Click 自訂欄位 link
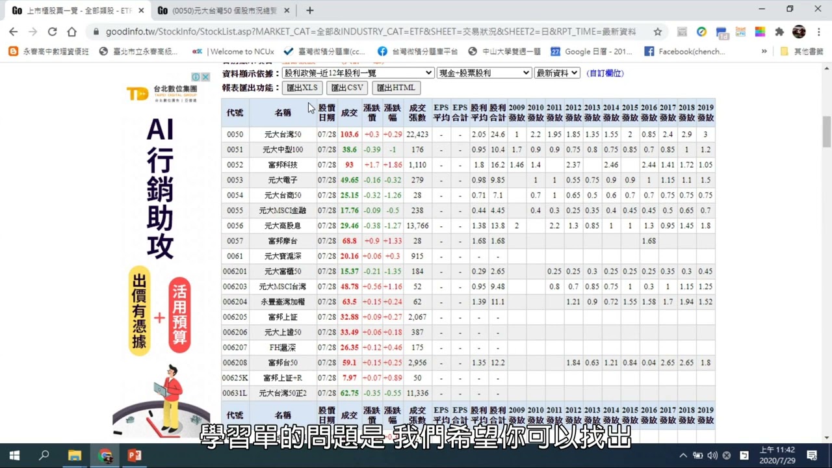The width and height of the screenshot is (832, 468). 605,73
